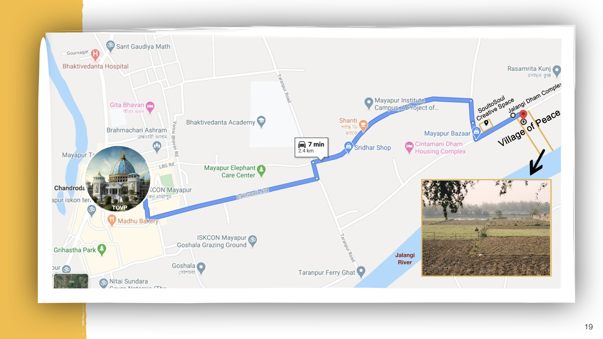
Task: Click the Taranpur Ferry Ghat label
Action: coord(326,272)
